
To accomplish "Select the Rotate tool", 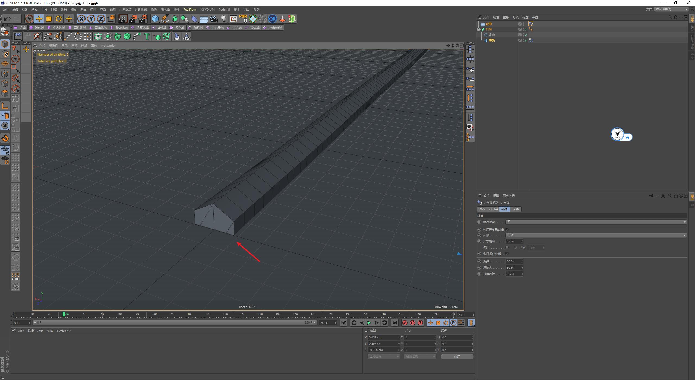I will pos(59,19).
